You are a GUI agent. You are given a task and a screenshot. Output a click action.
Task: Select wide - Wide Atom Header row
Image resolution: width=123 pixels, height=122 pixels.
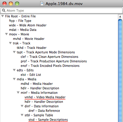pyautogui.click(x=28, y=25)
